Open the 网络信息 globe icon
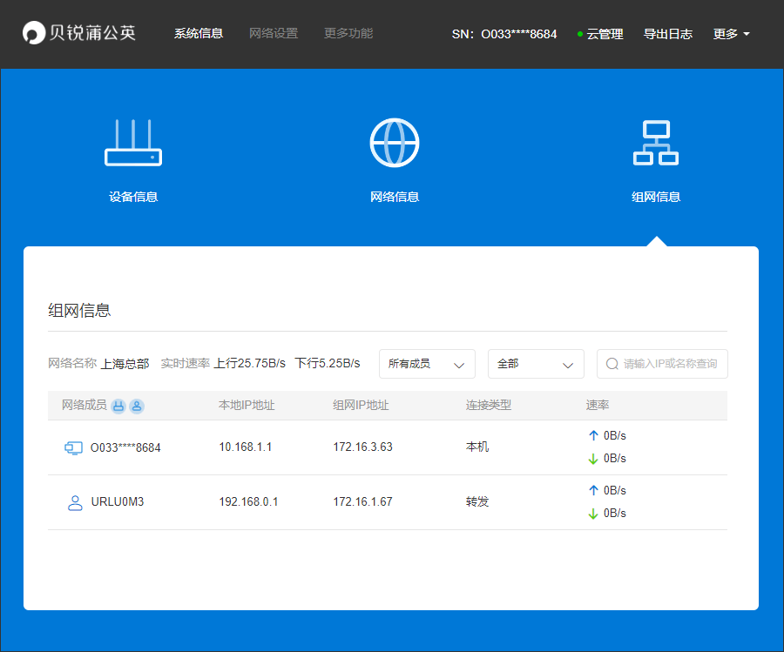Viewport: 784px width, 652px height. click(395, 142)
